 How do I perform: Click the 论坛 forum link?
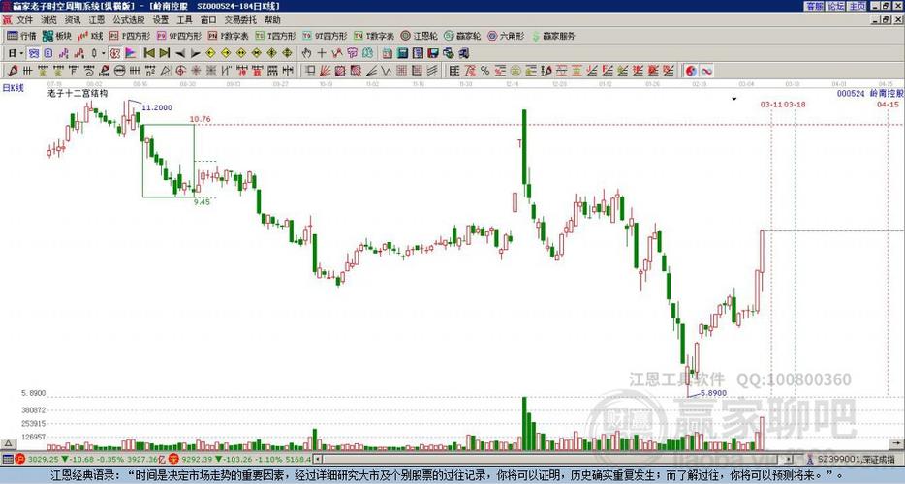(835, 6)
